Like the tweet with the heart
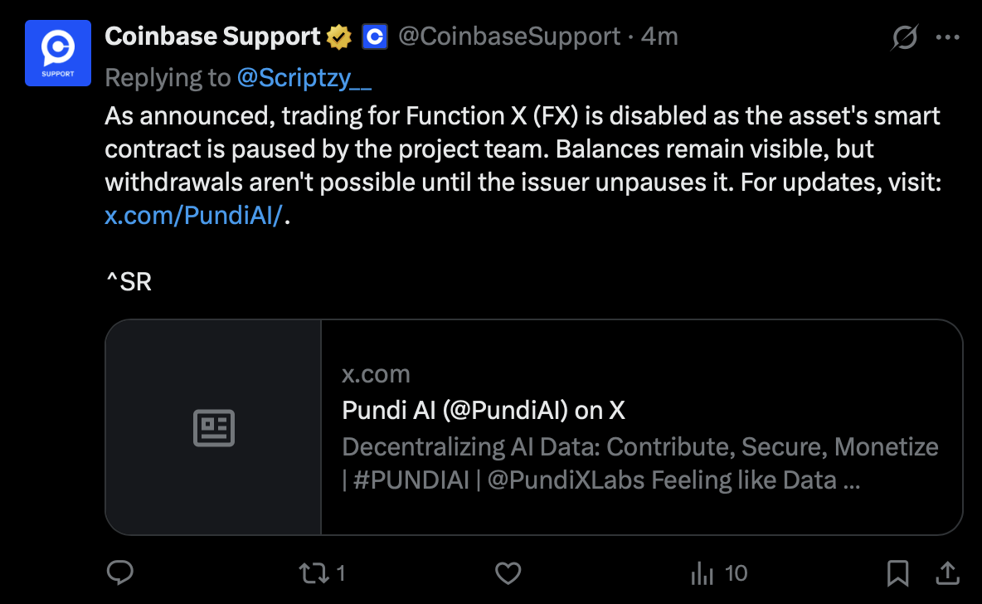Viewport: 982px width, 604px height. [508, 572]
